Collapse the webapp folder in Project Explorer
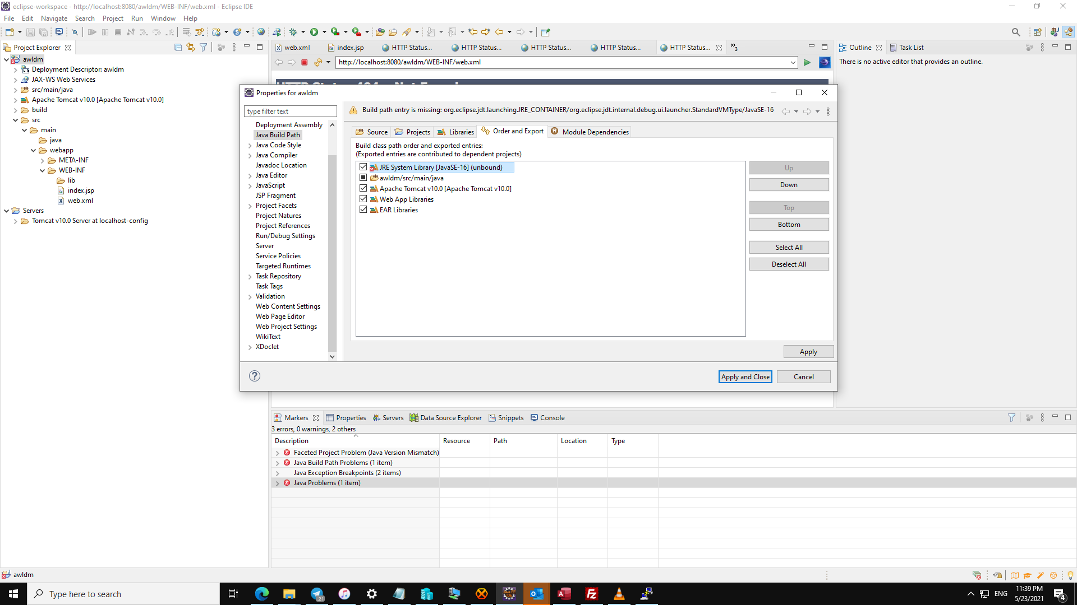Screen dimensions: 1077x605 pyautogui.click(x=34, y=150)
